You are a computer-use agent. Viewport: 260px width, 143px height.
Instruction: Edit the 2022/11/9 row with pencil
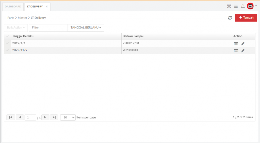click(243, 50)
